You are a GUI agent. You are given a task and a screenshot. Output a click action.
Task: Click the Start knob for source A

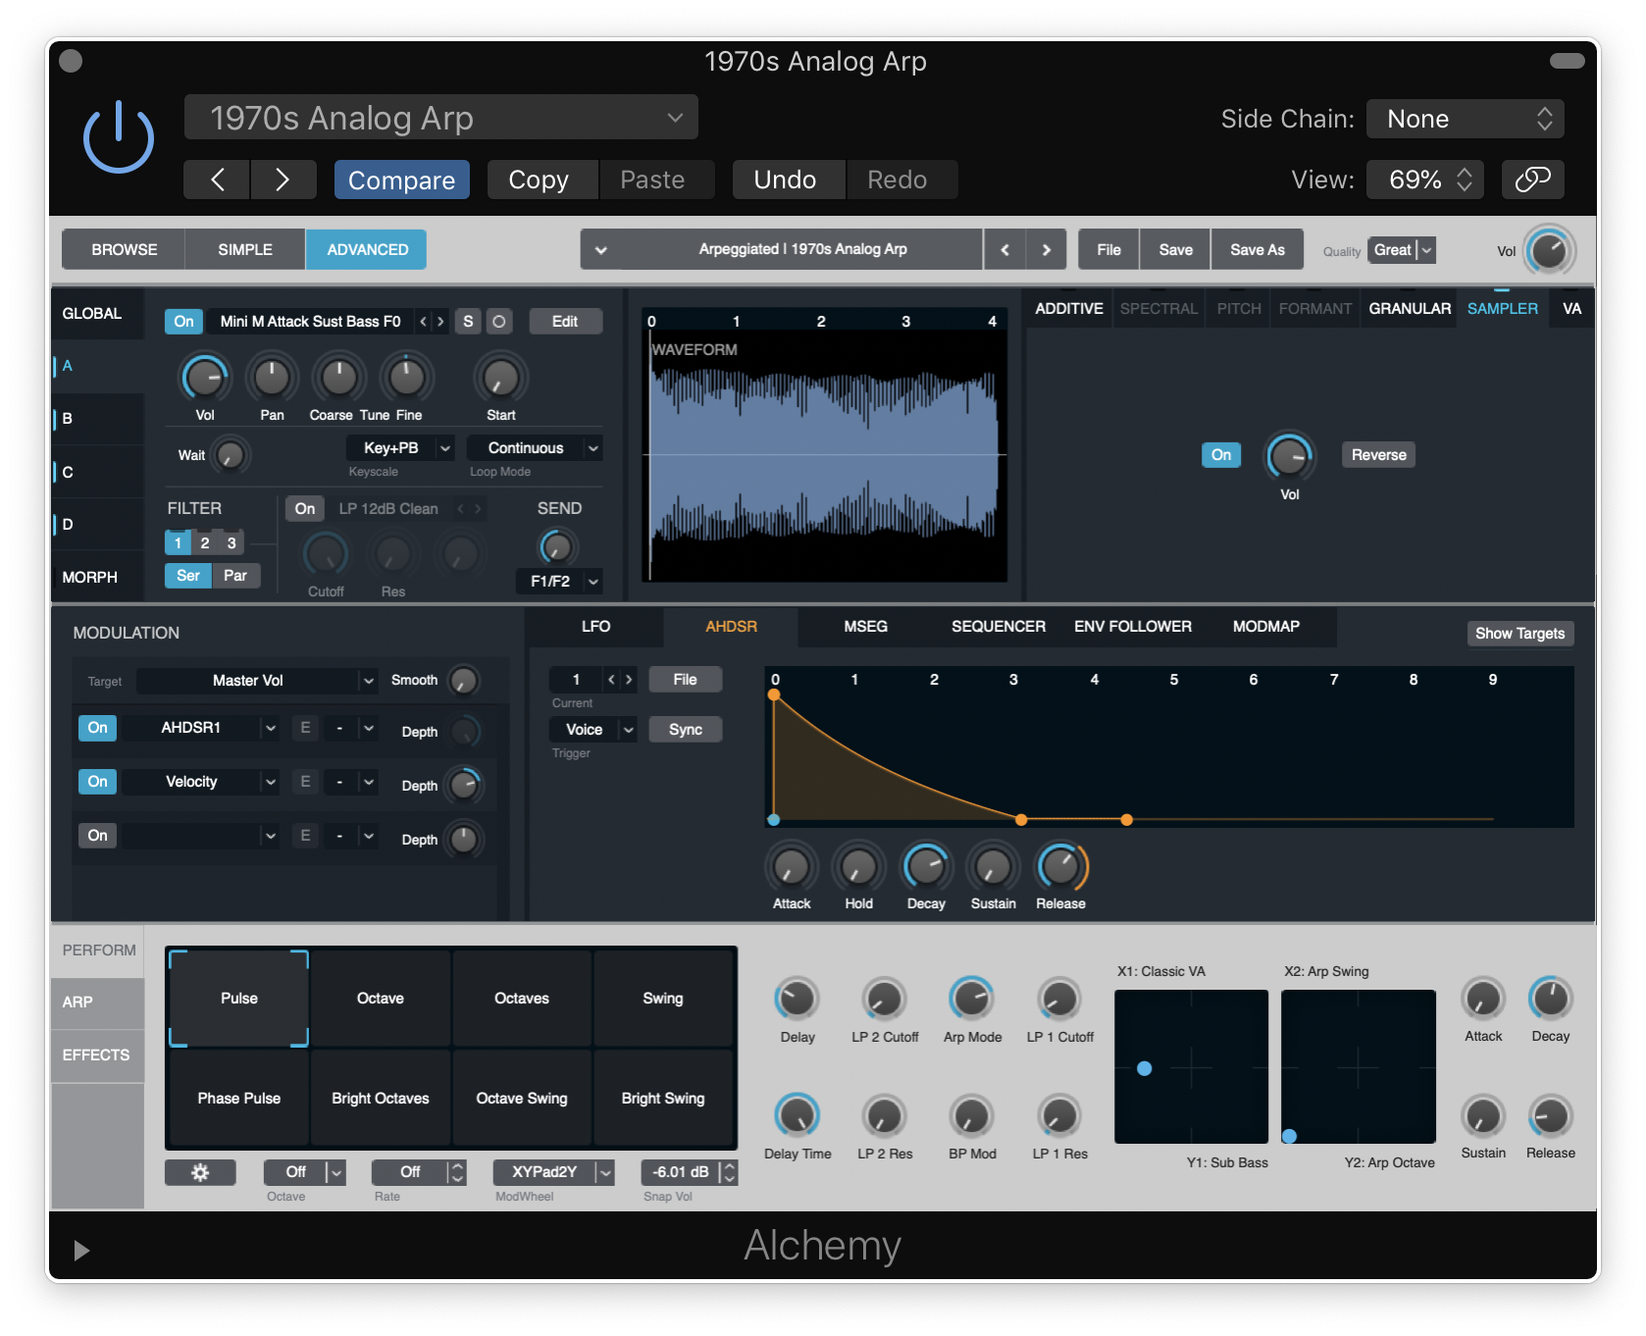(500, 378)
